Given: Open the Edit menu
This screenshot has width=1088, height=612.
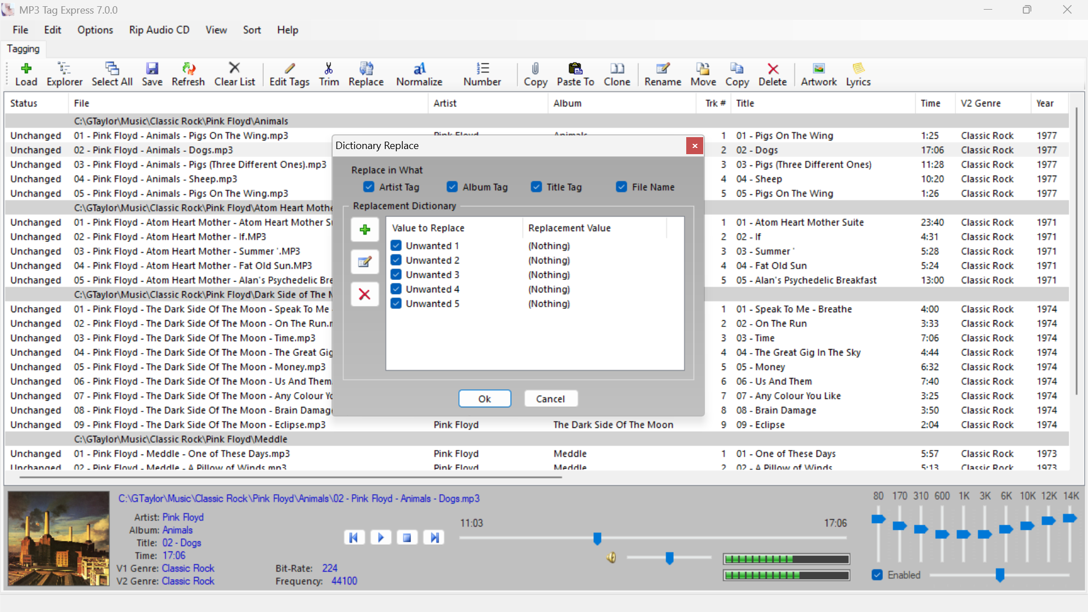Looking at the screenshot, I should pyautogui.click(x=53, y=30).
